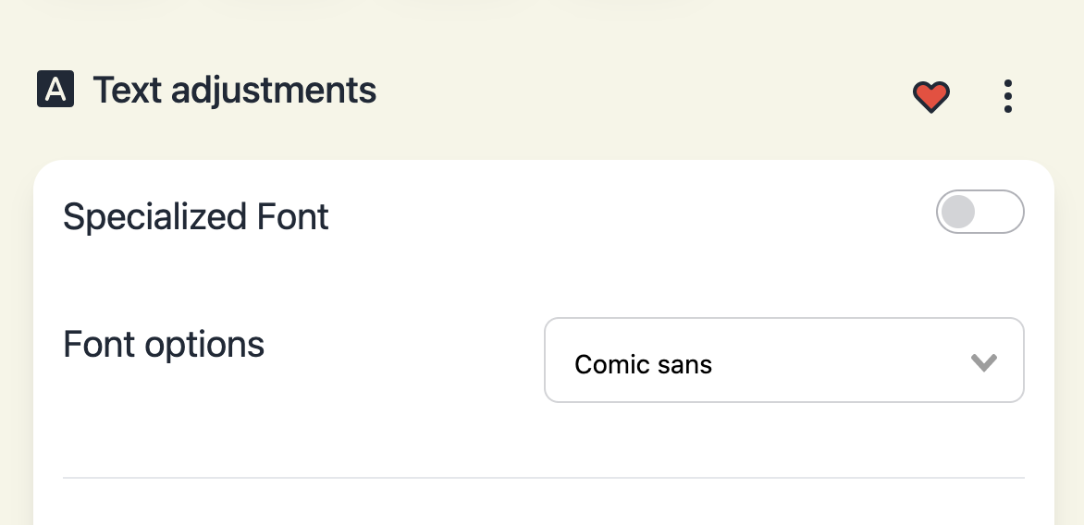
Task: Click the divider line below Font options
Action: pos(543,477)
